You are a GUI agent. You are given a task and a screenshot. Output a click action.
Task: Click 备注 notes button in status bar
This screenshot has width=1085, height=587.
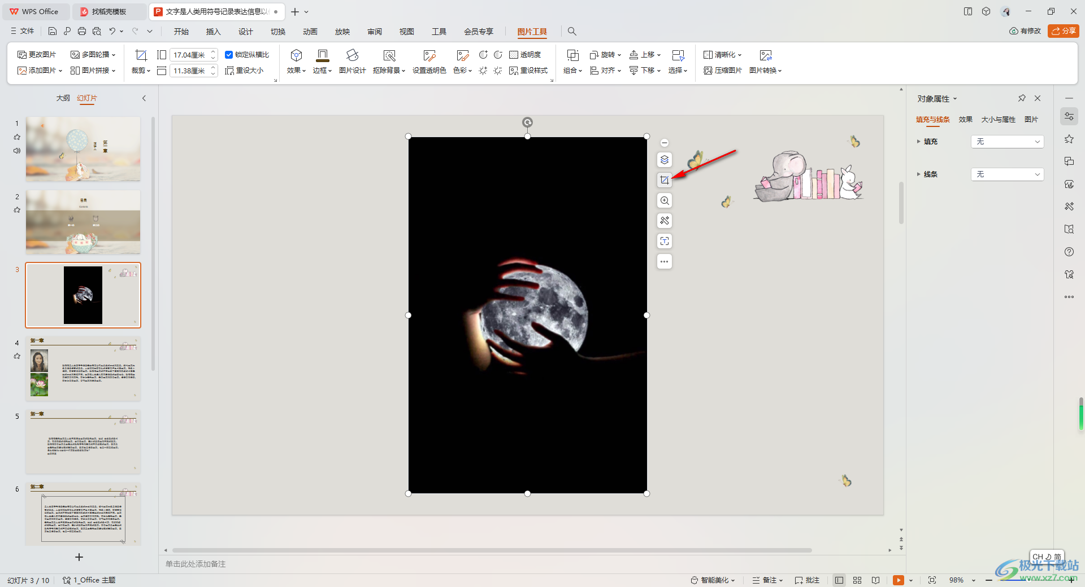(767, 580)
